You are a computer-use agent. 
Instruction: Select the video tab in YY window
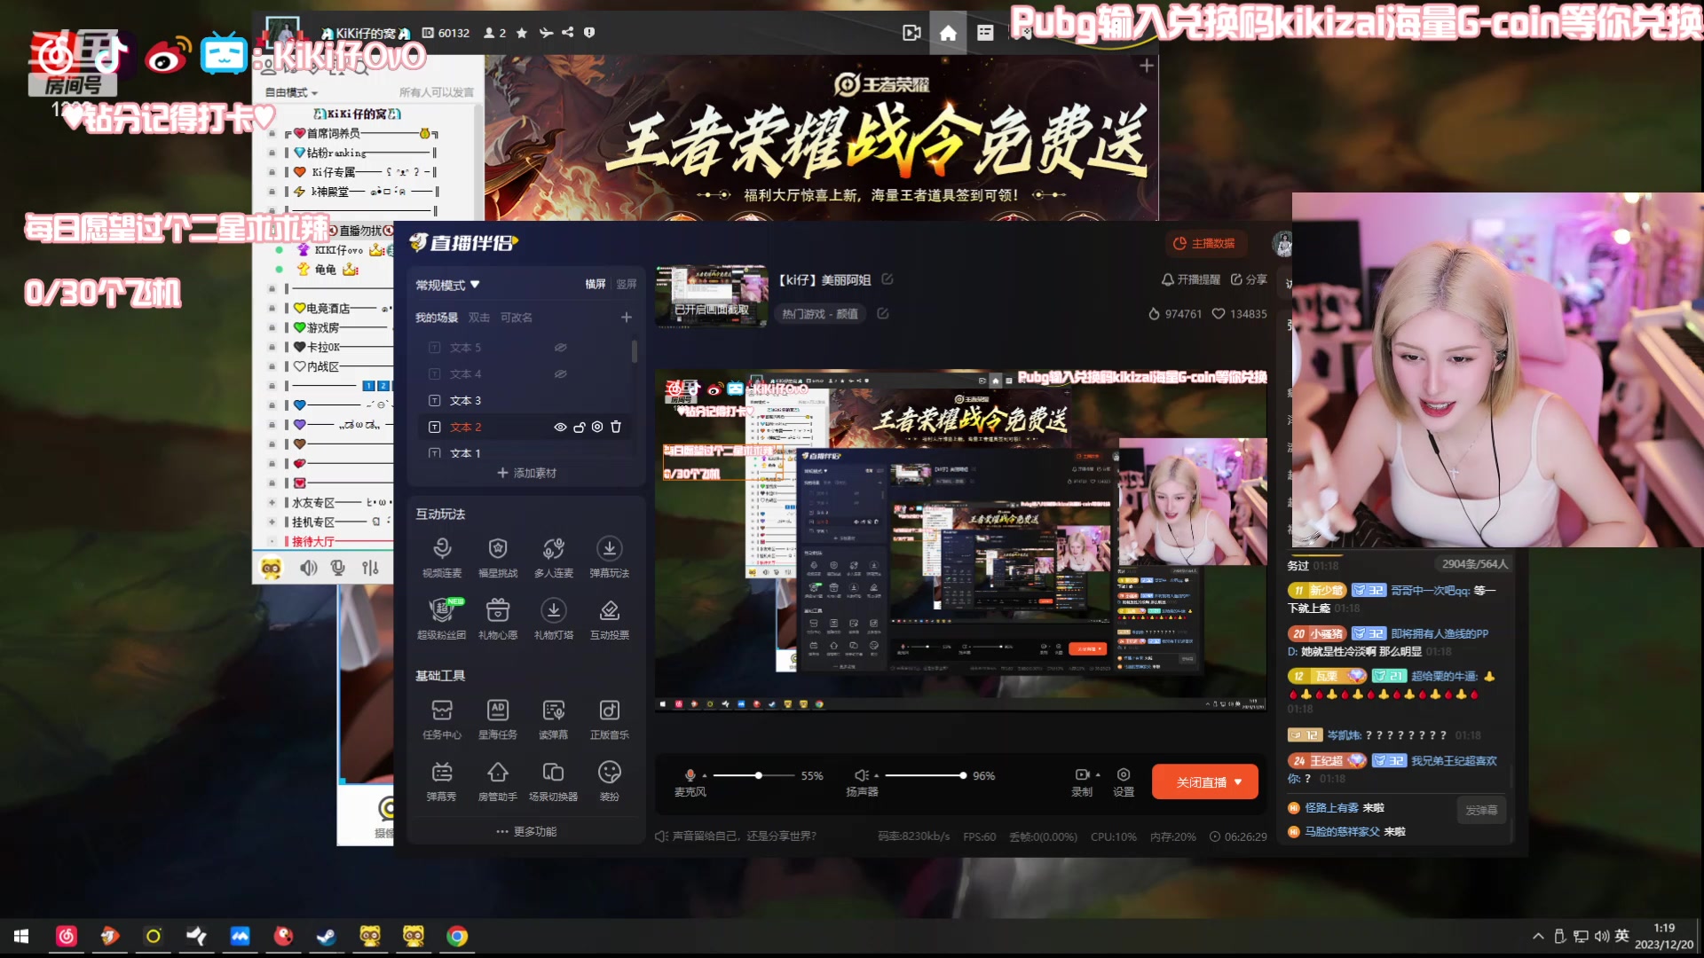[911, 33]
